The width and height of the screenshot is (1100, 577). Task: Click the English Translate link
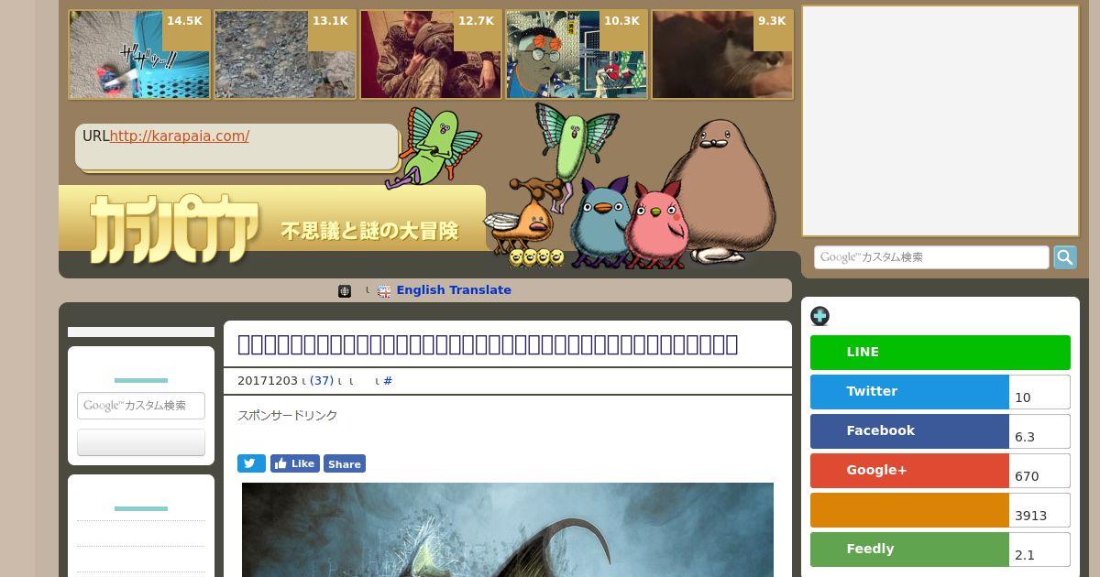454,290
